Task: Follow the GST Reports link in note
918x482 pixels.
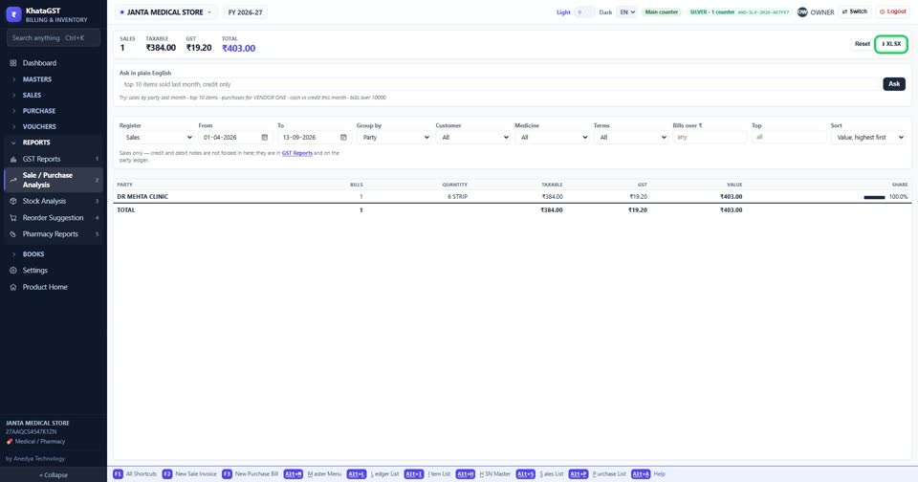Action: pos(296,153)
